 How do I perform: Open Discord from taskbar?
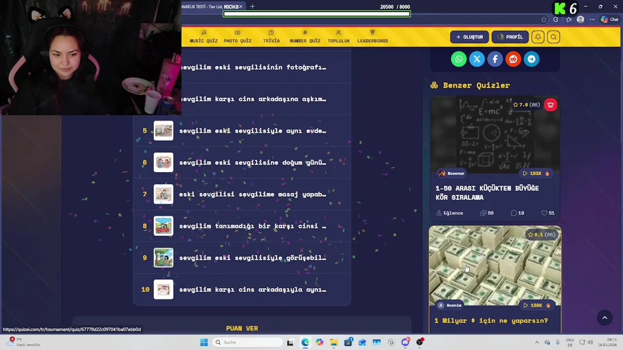pyautogui.click(x=405, y=342)
